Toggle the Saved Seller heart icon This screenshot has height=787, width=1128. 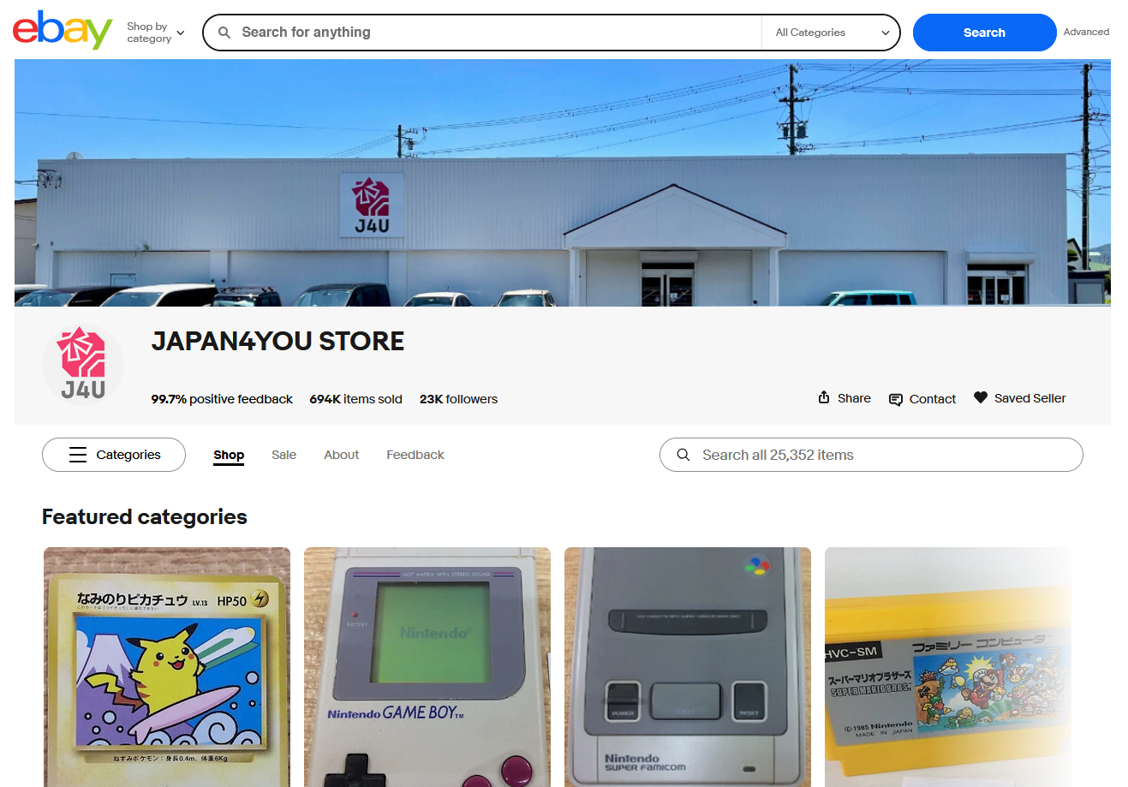point(981,397)
